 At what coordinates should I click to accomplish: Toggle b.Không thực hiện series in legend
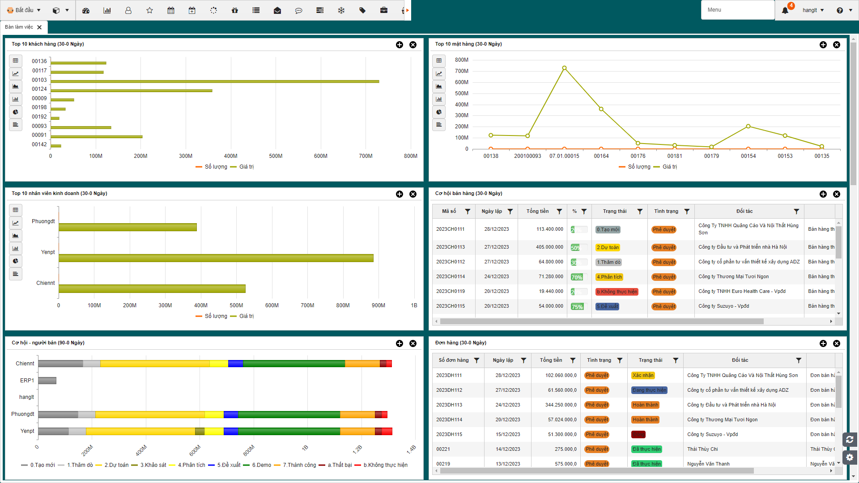coord(381,465)
